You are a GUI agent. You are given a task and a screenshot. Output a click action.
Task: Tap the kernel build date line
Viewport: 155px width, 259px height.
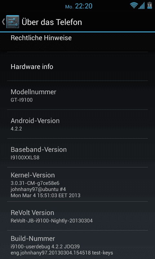click(46, 196)
